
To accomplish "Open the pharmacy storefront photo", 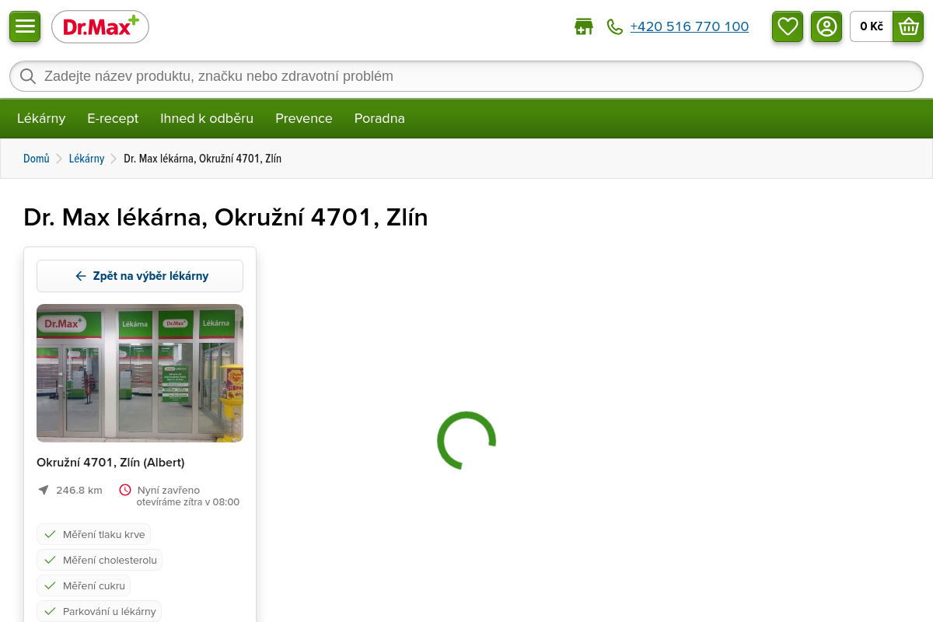I will (x=140, y=373).
